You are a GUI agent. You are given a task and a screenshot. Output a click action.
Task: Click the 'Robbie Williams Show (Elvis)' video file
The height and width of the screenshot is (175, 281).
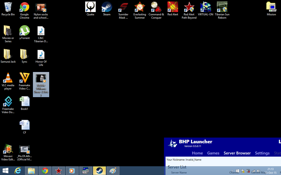point(41,85)
